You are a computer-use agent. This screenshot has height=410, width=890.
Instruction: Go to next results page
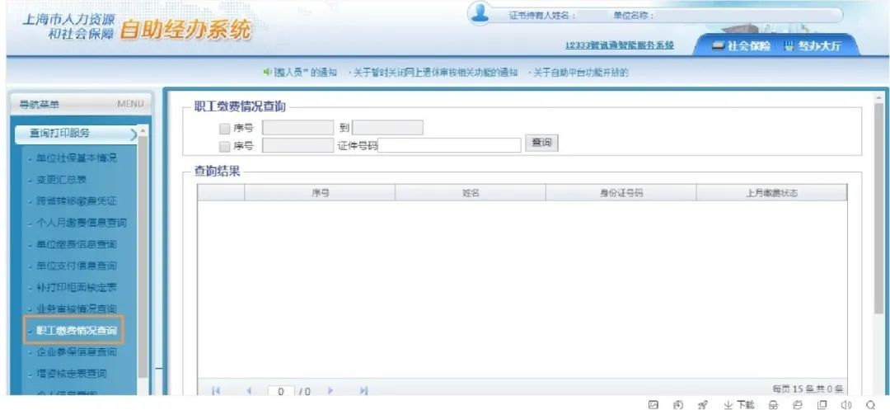pyautogui.click(x=331, y=391)
